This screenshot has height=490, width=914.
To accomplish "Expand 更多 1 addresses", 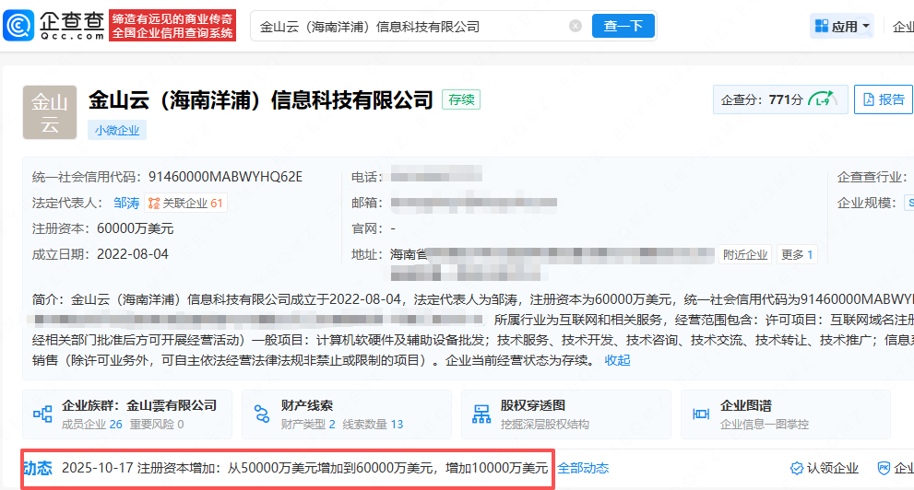I will (797, 254).
